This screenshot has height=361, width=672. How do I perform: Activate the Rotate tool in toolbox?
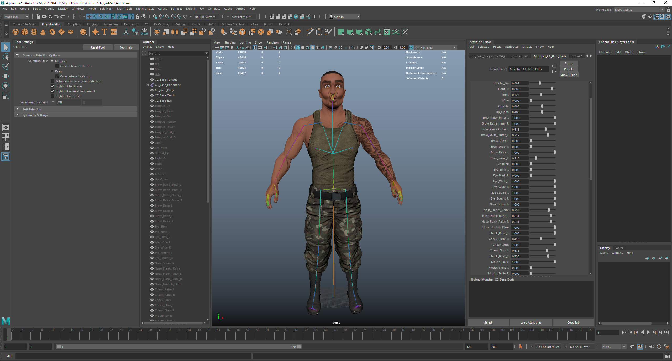point(6,86)
